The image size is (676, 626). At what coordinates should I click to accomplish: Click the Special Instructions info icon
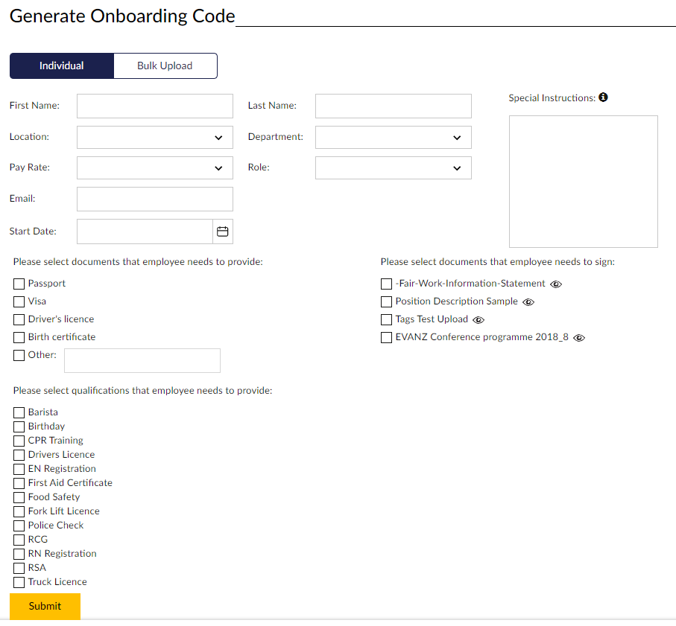(x=603, y=98)
